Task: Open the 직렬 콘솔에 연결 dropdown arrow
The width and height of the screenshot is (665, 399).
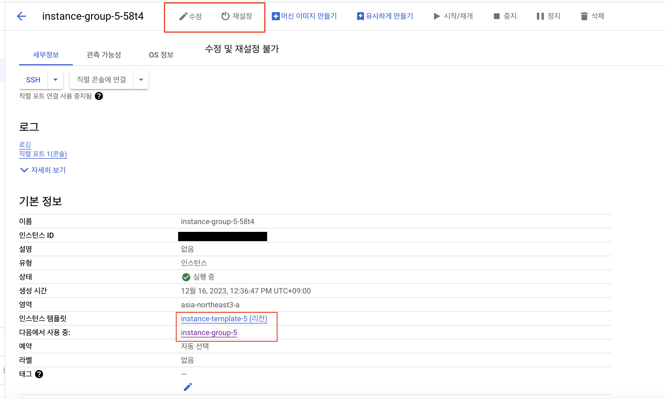Action: click(141, 80)
